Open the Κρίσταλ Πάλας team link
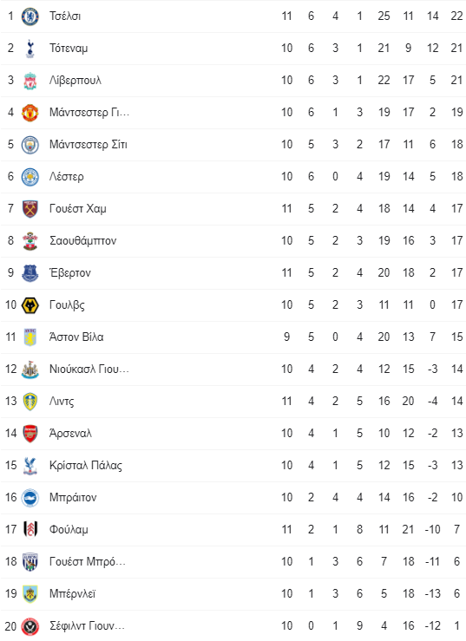This screenshot has width=466, height=641. (86, 466)
